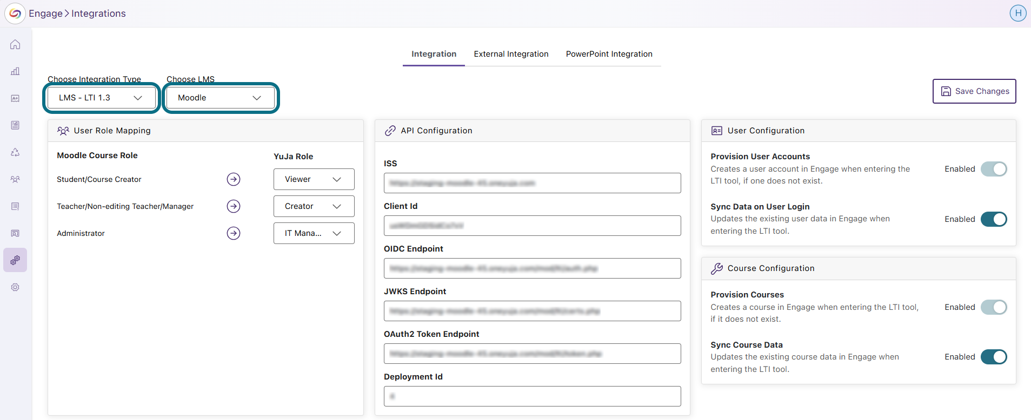The height and width of the screenshot is (420, 1031).
Task: Click the Course Configuration wrench icon
Action: point(717,268)
